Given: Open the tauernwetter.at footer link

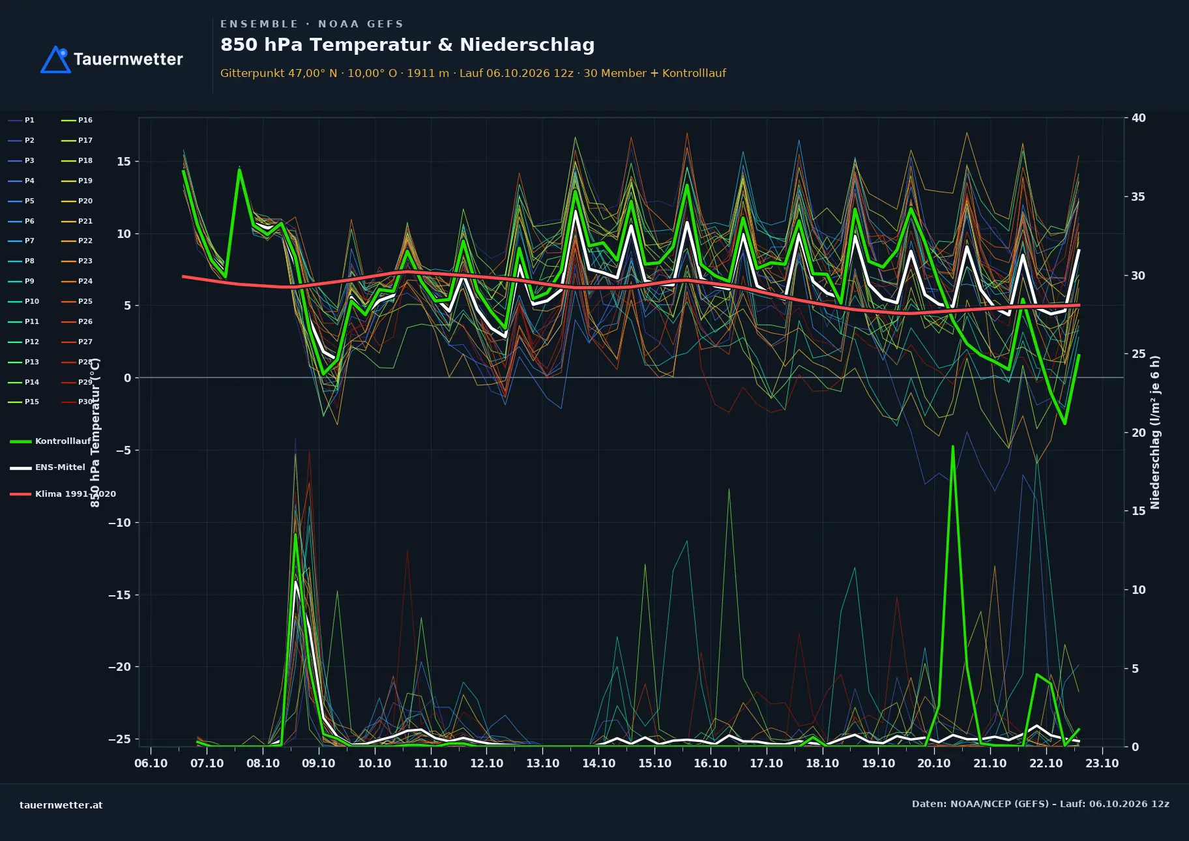Looking at the screenshot, I should 61,805.
